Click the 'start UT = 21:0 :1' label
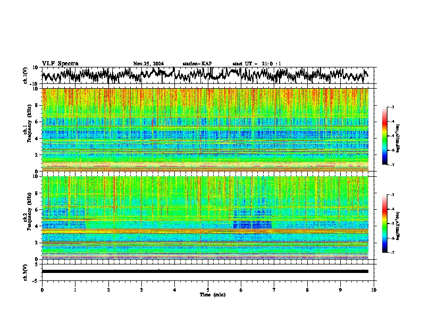 [257, 64]
